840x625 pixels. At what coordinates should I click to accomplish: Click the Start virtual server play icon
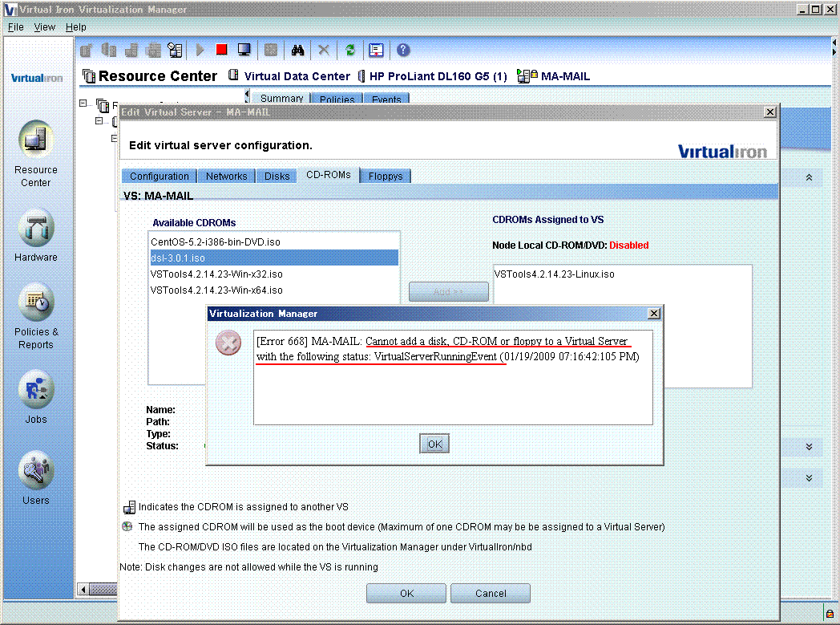[200, 50]
